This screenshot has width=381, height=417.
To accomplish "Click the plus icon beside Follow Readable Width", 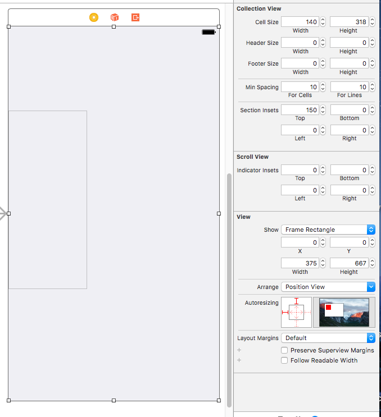I will coord(239,360).
